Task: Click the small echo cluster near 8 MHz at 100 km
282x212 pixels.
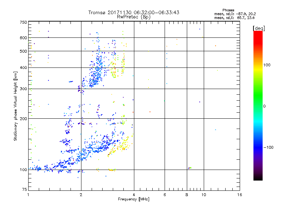Action: [x=190, y=168]
